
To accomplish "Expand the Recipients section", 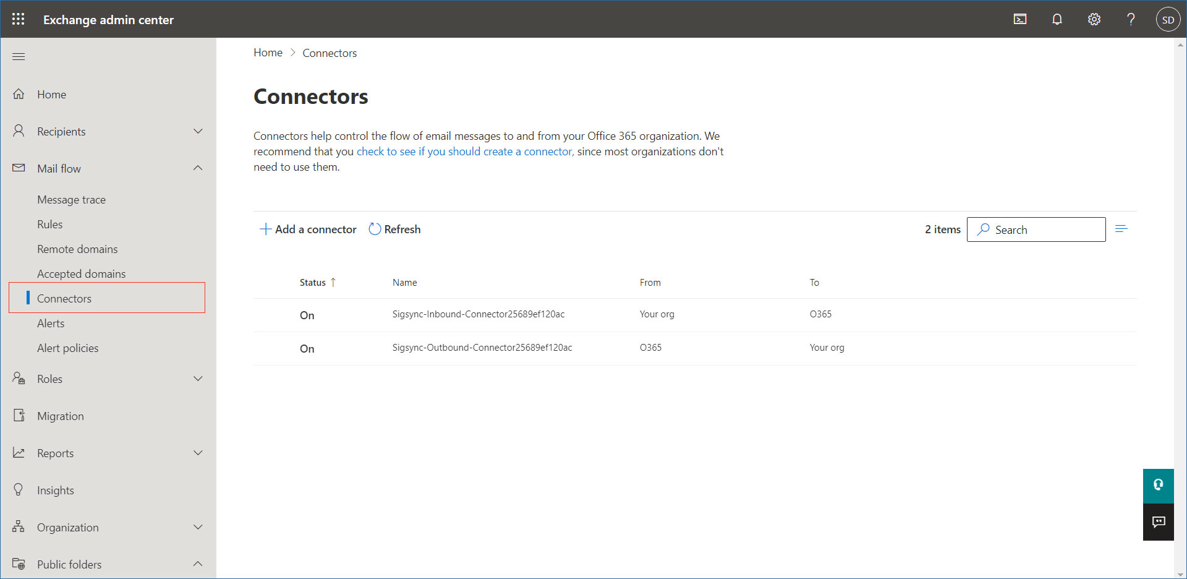I will [198, 131].
